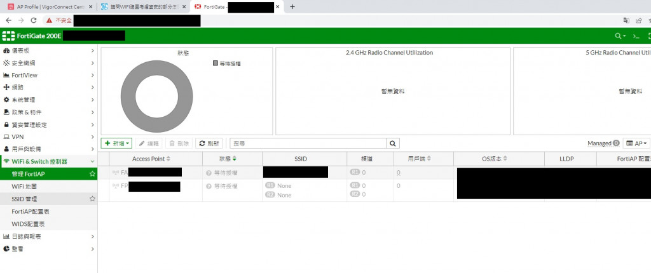Click the share icon in address bar
Image resolution: width=651 pixels, height=273 pixels.
(x=638, y=20)
